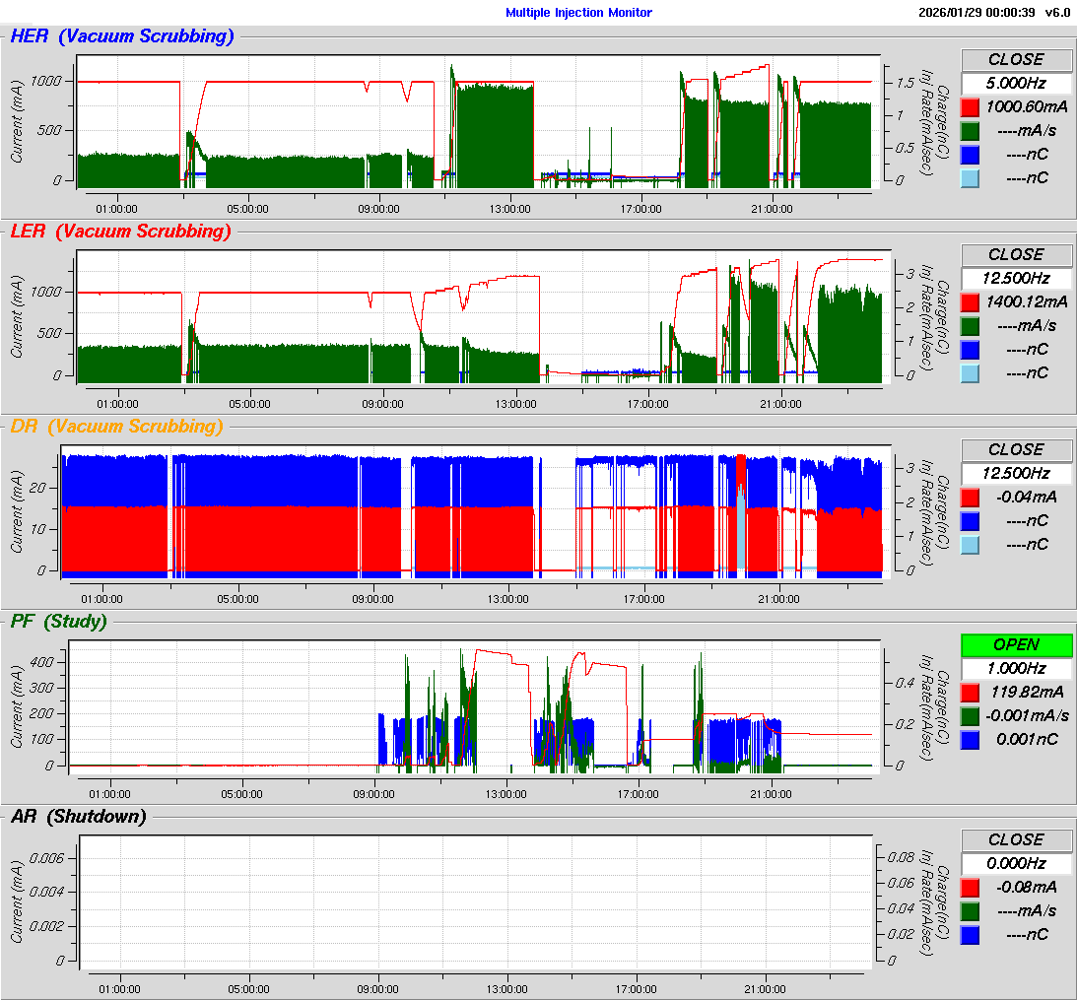Image resolution: width=1077 pixels, height=1000 pixels.
Task: Click the AR CLOSE status button
Action: pos(1016,839)
